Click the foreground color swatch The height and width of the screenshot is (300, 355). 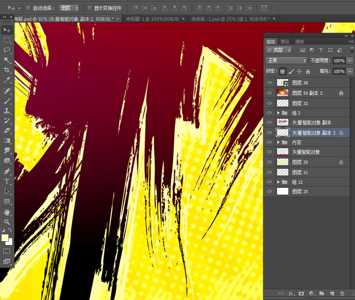coord(5,238)
